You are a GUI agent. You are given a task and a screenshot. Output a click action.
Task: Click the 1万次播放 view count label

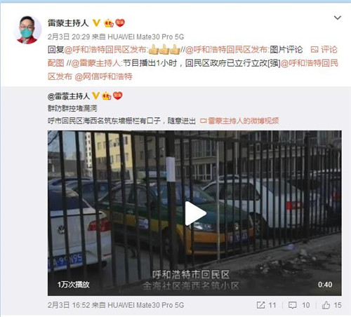pyautogui.click(x=74, y=285)
